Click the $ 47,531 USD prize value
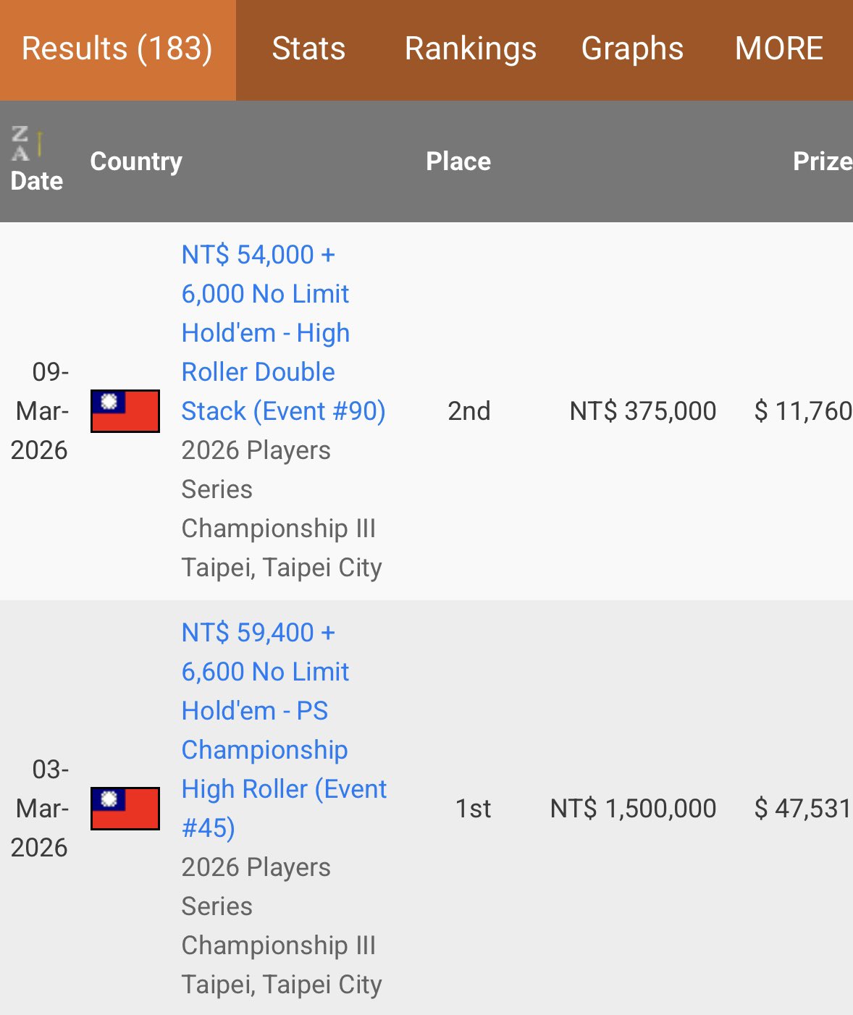Screen dimensions: 853x1015 [x=802, y=809]
